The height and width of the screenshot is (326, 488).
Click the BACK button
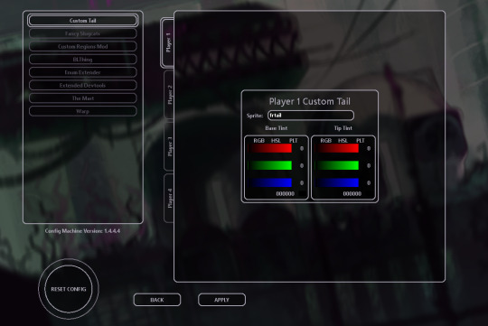(157, 300)
